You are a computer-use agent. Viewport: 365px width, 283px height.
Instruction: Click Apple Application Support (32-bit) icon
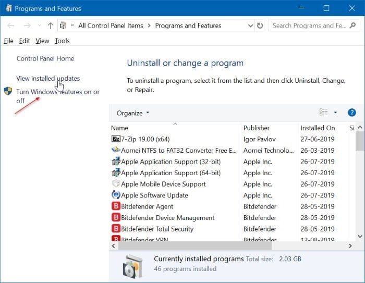pyautogui.click(x=116, y=161)
